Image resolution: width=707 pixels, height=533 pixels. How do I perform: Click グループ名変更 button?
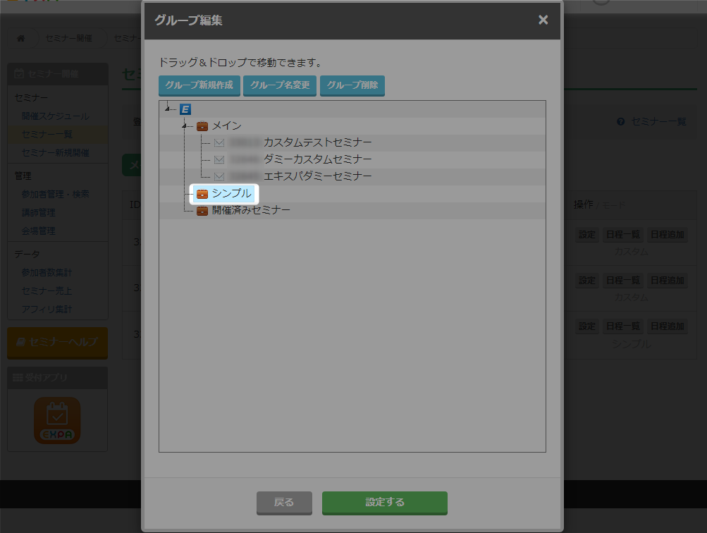tap(280, 85)
